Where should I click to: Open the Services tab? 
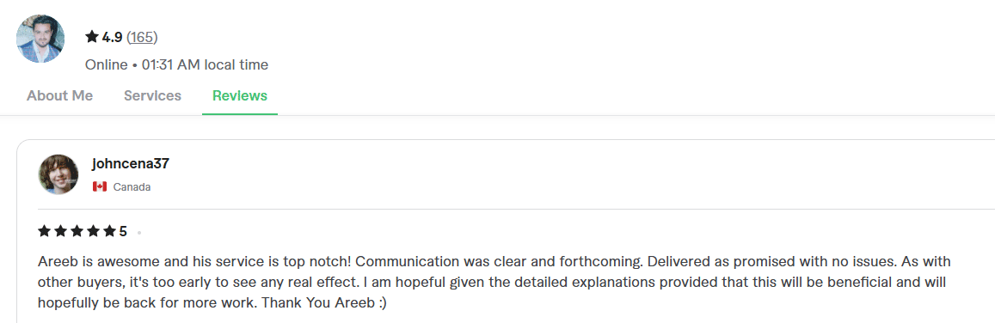pyautogui.click(x=152, y=95)
